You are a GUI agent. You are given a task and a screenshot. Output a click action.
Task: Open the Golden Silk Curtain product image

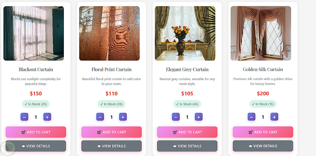coord(261,33)
